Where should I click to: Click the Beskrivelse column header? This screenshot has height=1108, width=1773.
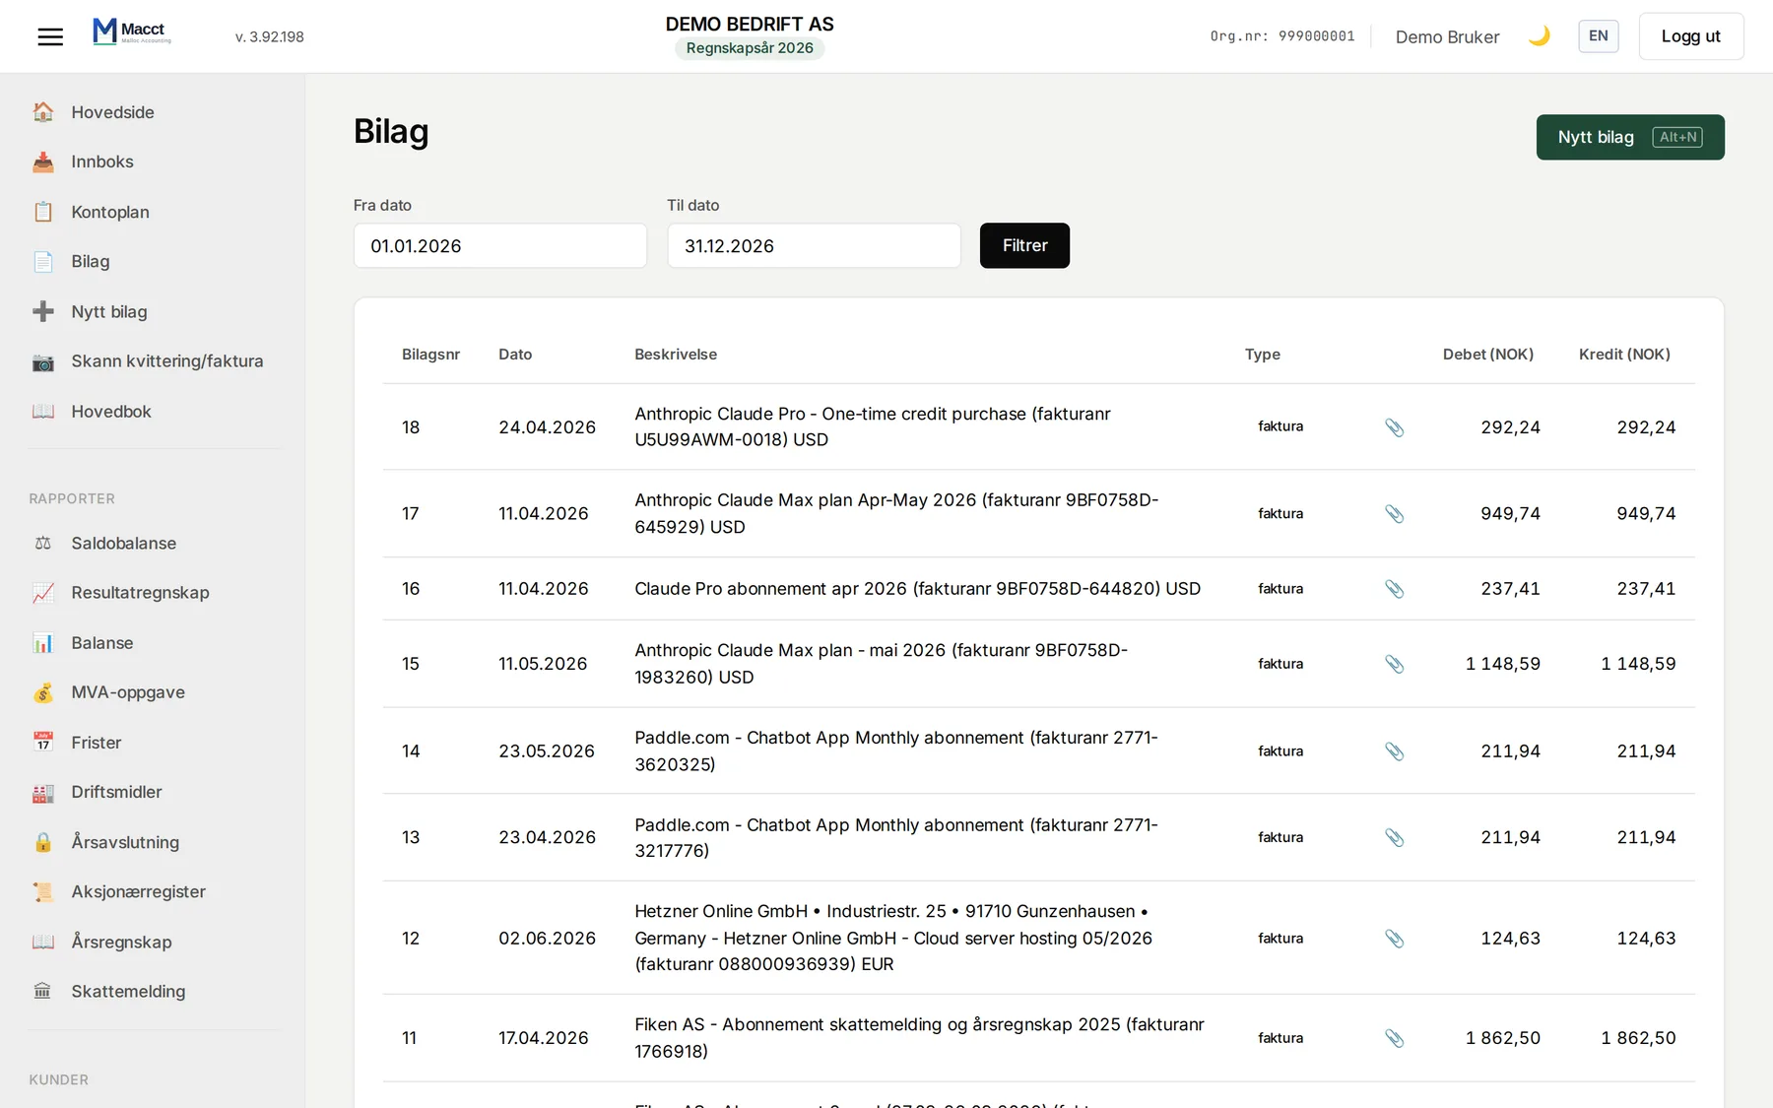tap(676, 355)
